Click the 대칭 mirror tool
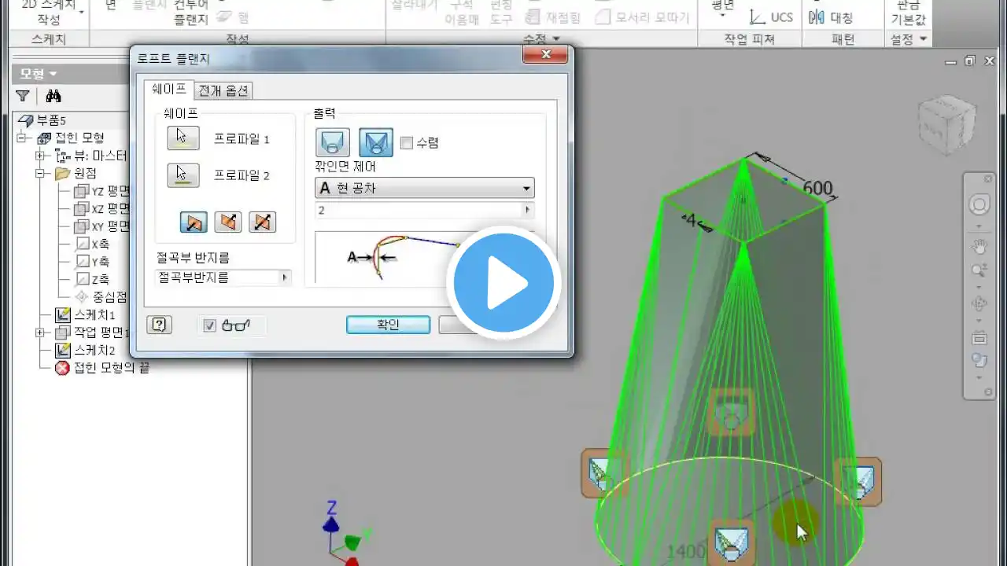 (831, 17)
